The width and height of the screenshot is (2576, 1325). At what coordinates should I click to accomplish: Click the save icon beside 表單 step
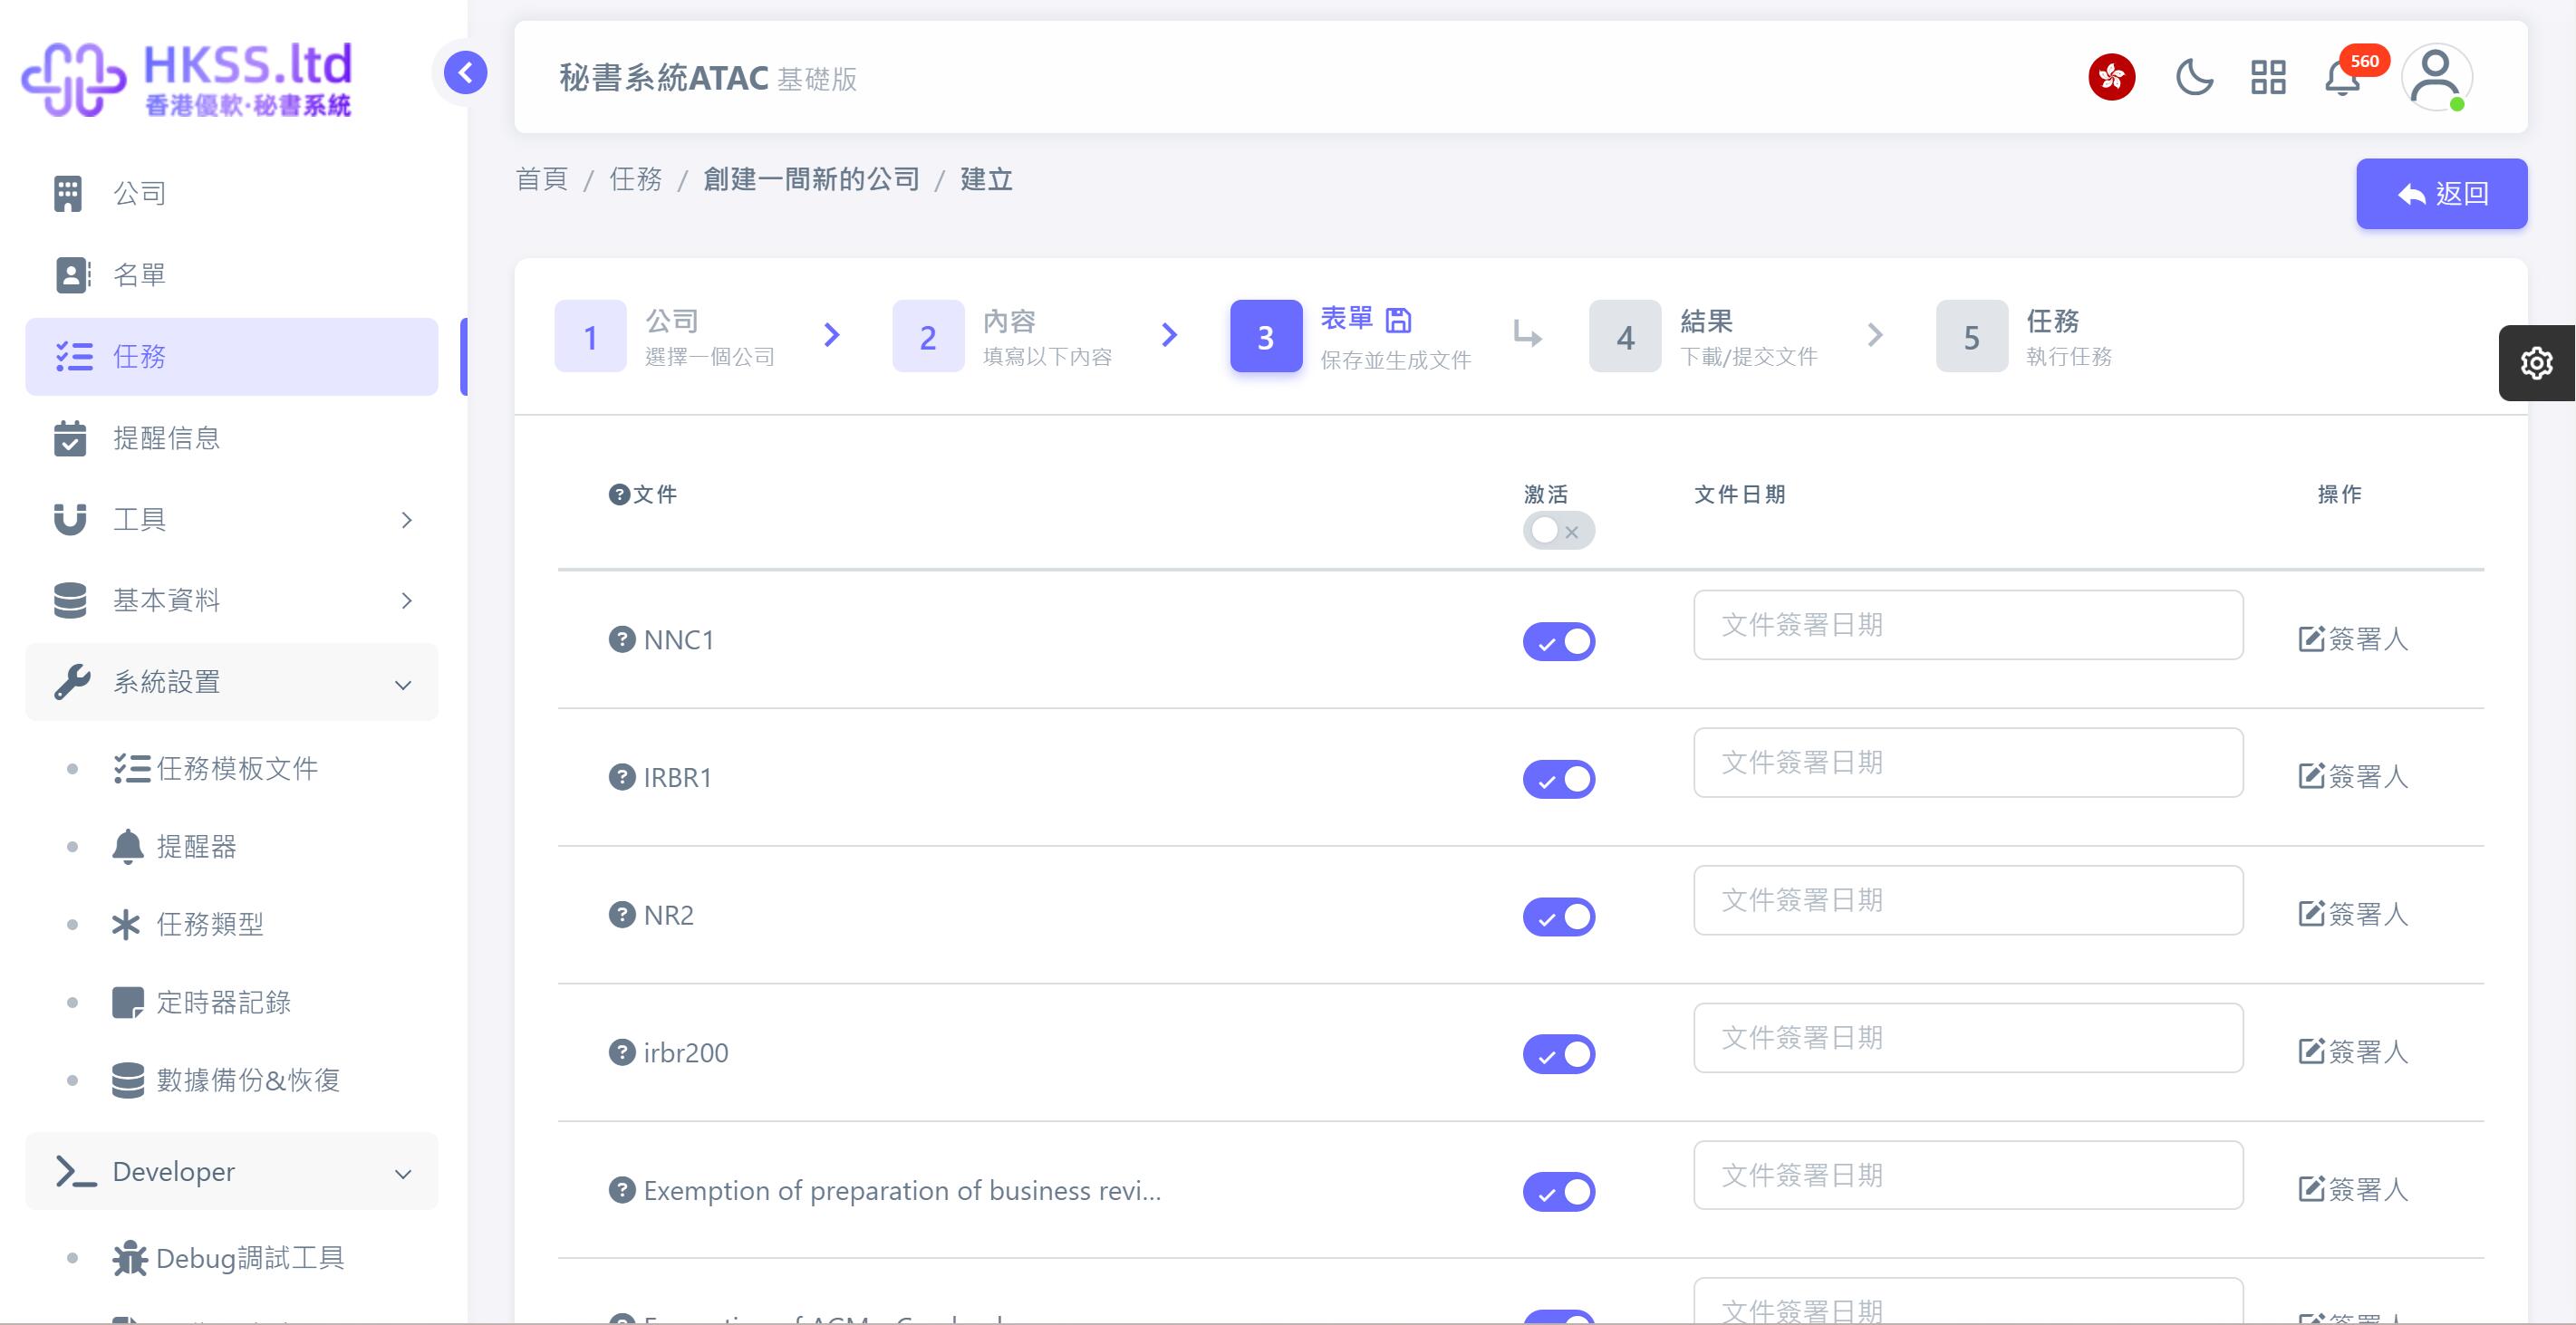click(x=1398, y=320)
